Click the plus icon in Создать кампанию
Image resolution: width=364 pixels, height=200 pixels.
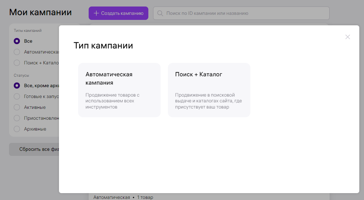pyautogui.click(x=96, y=13)
